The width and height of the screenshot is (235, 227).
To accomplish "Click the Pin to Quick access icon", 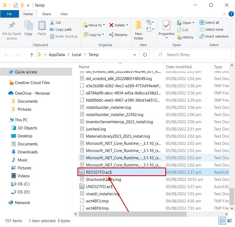I will coord(12,26).
